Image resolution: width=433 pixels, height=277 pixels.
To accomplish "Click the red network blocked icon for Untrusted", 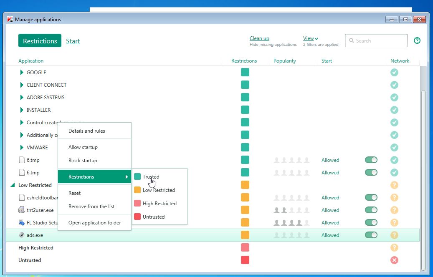I will pyautogui.click(x=394, y=260).
